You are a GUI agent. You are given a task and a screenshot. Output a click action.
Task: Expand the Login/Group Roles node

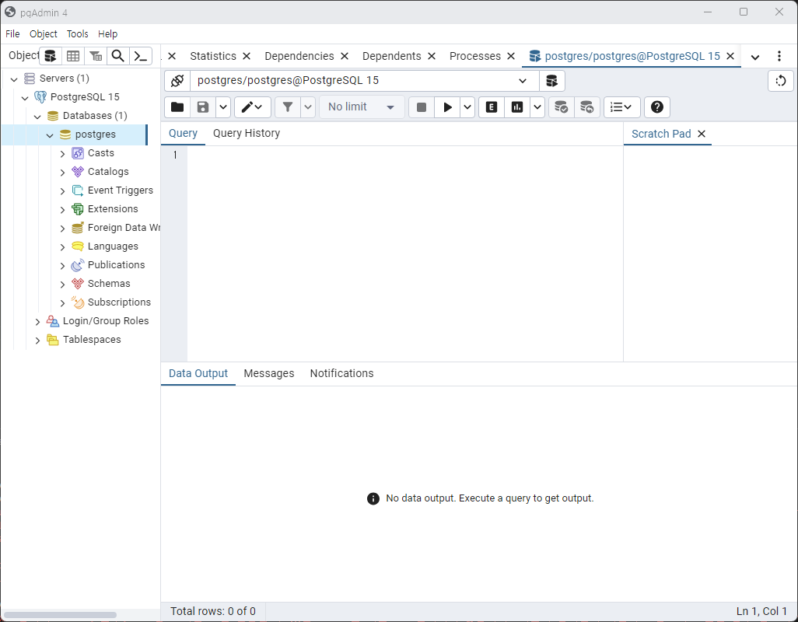coord(37,321)
